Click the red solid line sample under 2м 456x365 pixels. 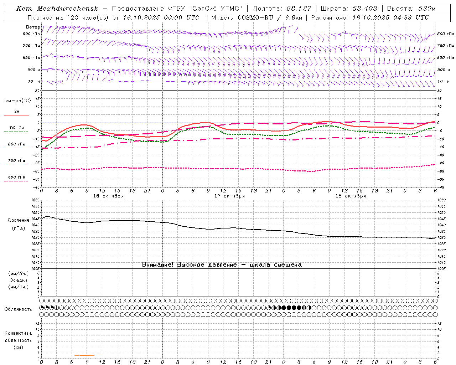16,115
